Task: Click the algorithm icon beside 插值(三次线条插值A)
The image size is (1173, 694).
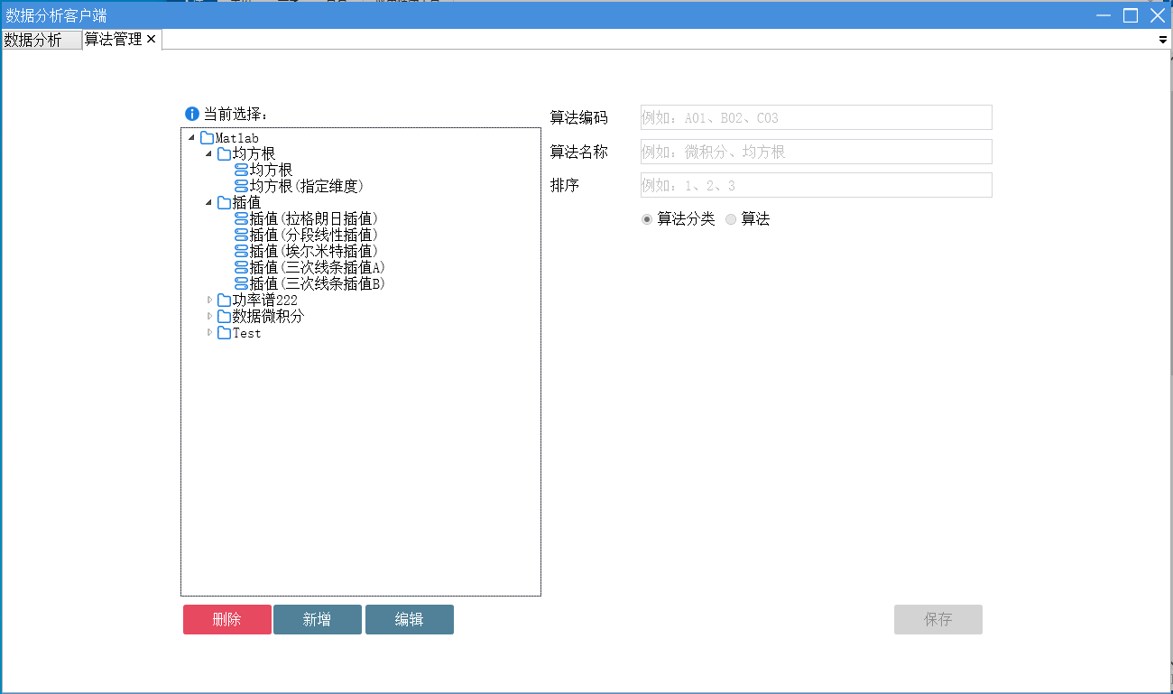Action: pyautogui.click(x=241, y=268)
